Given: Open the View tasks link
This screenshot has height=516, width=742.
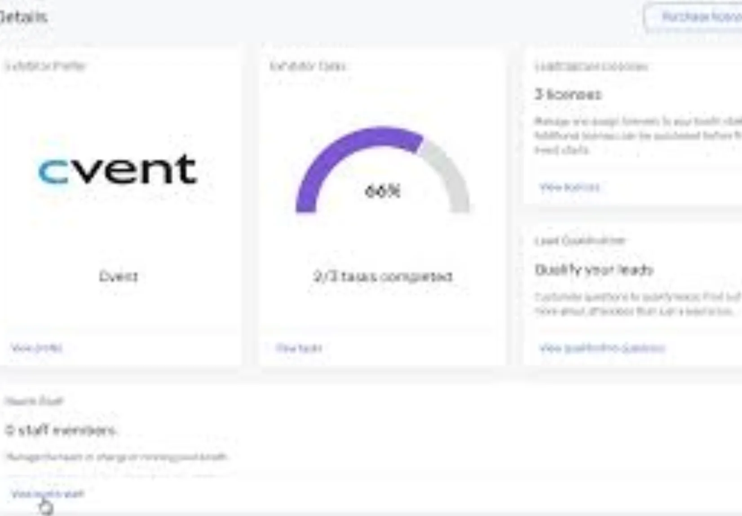Looking at the screenshot, I should 299,348.
